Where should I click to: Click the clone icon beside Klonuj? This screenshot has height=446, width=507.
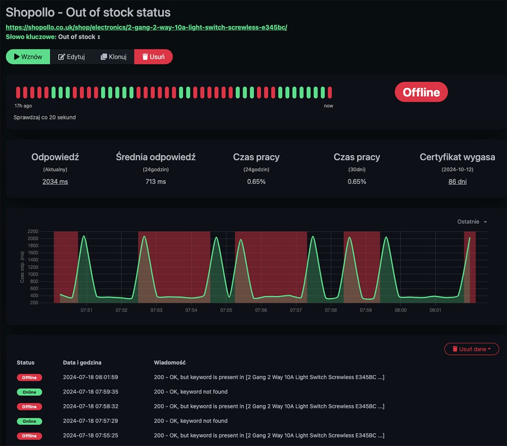[x=104, y=57]
